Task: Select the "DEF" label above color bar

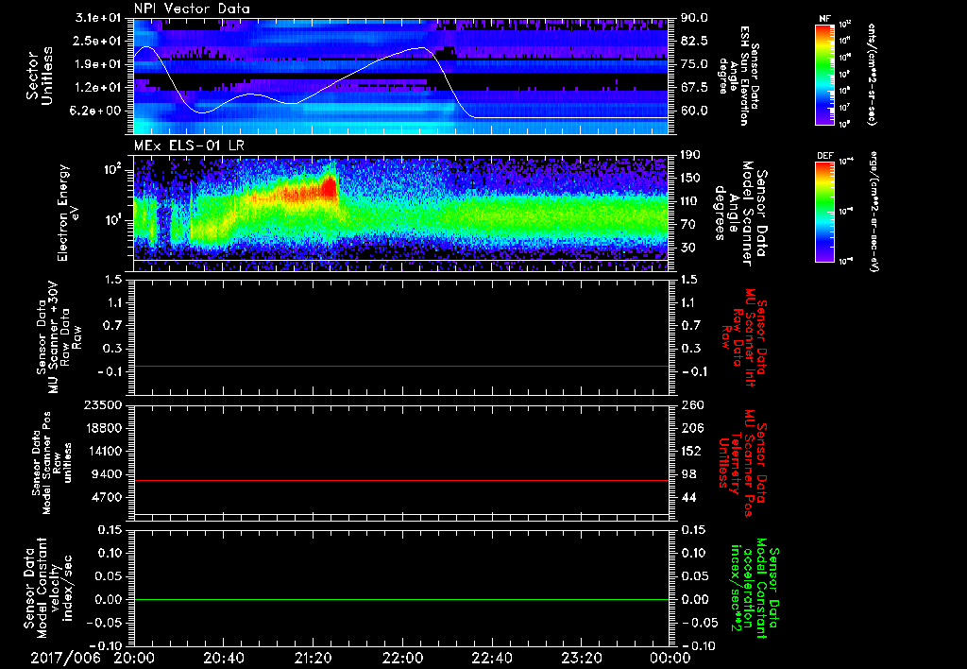Action: coord(825,156)
